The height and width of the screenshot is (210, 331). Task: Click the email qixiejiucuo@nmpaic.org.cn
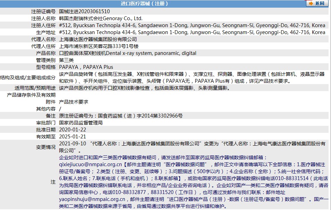(x=90, y=164)
